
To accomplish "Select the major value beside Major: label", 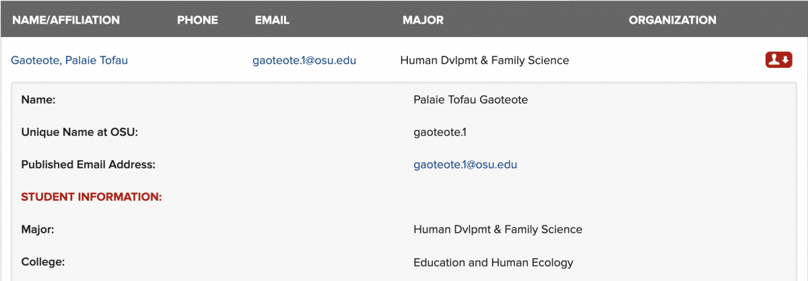I will click(498, 229).
